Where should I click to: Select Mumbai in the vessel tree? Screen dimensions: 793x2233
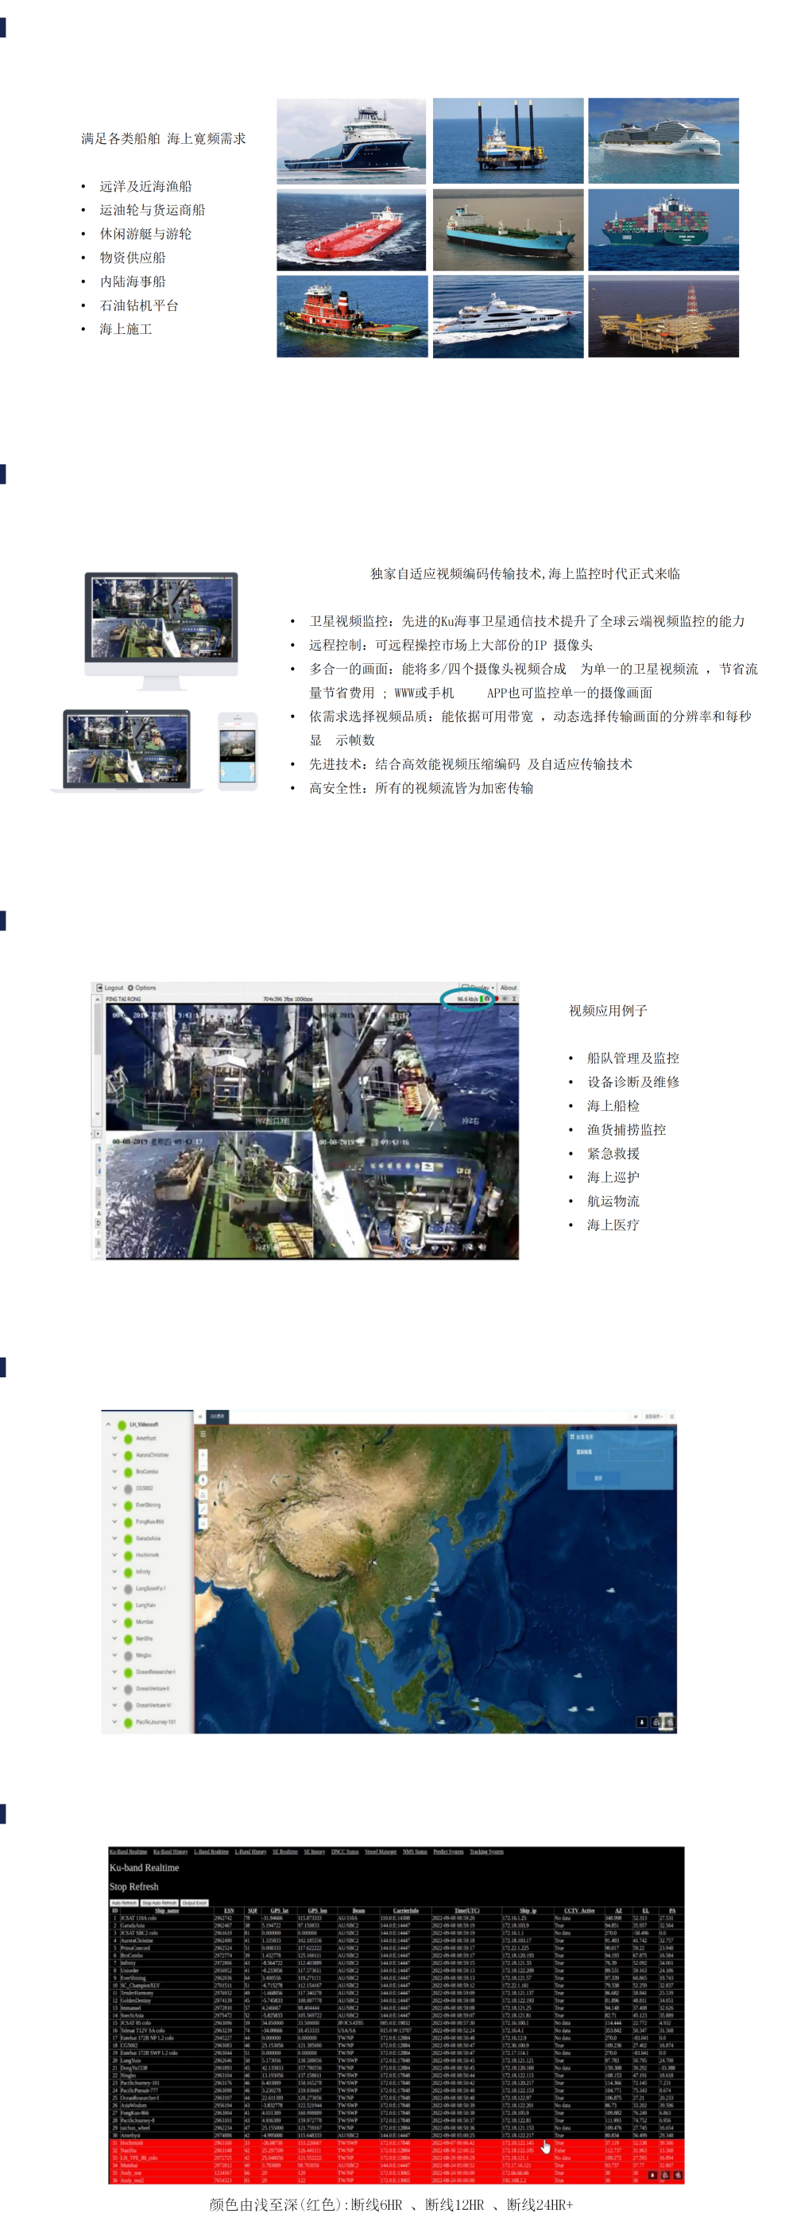coord(145,1622)
